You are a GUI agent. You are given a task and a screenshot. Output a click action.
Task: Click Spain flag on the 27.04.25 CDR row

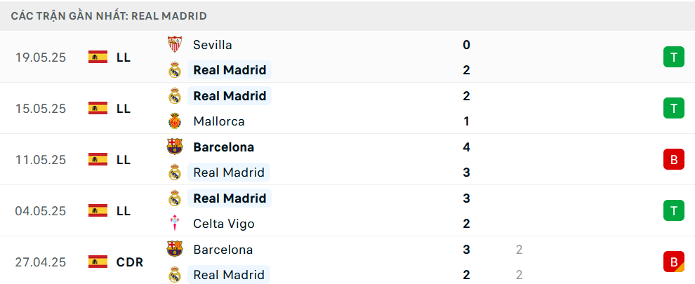coord(98,262)
